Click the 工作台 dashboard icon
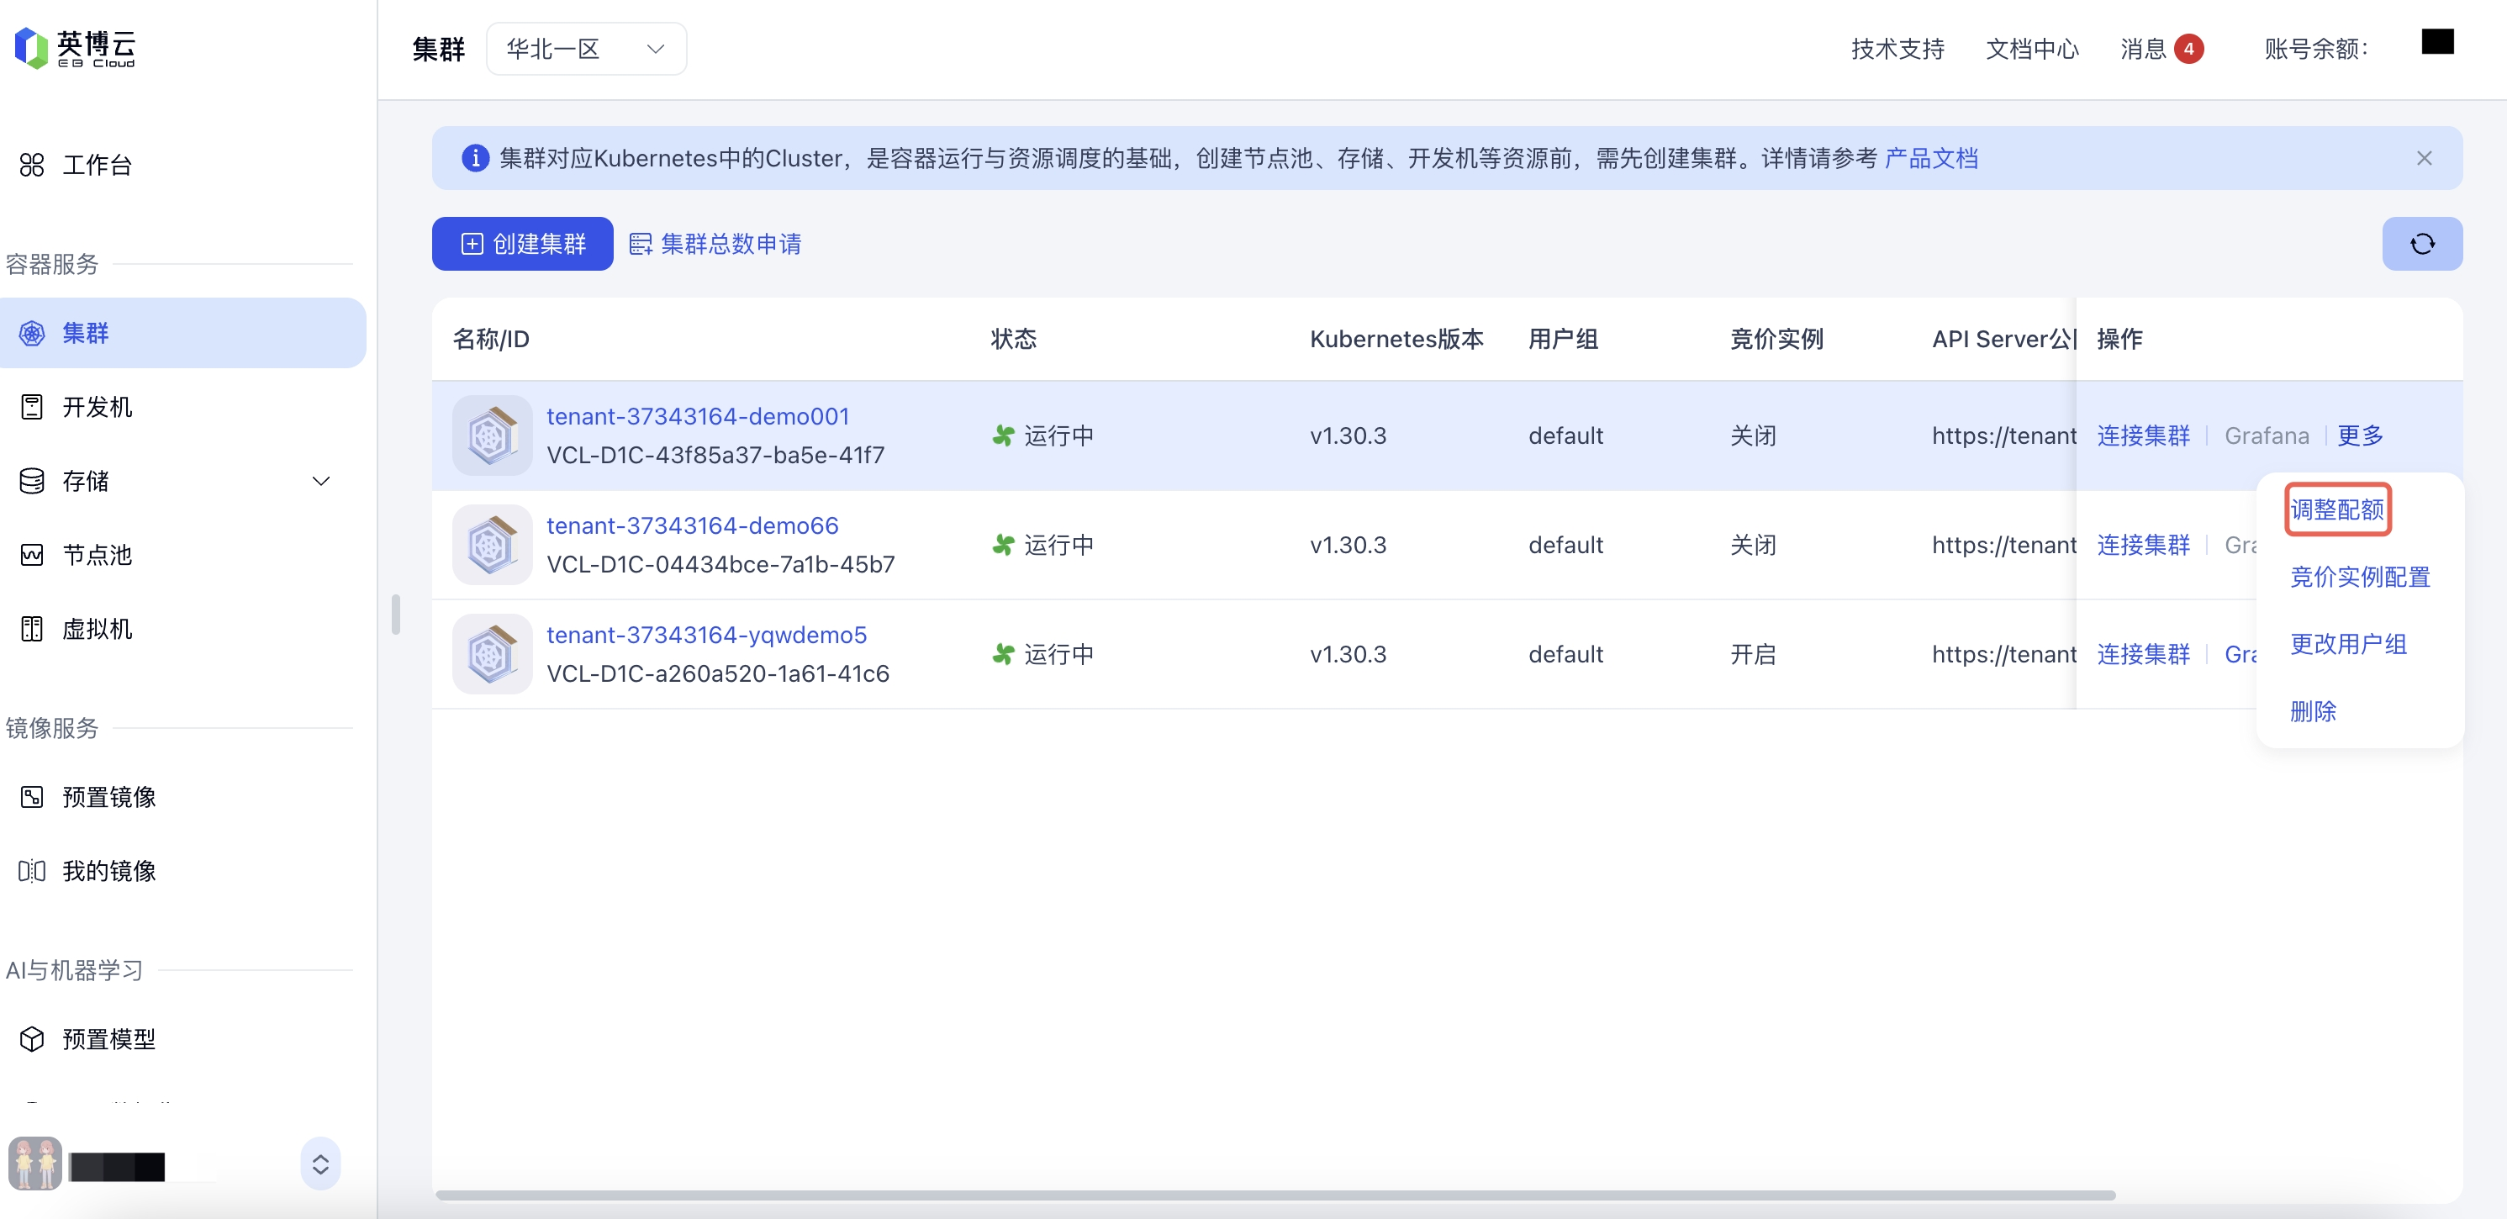Screen dimensions: 2507x1219 (32, 165)
